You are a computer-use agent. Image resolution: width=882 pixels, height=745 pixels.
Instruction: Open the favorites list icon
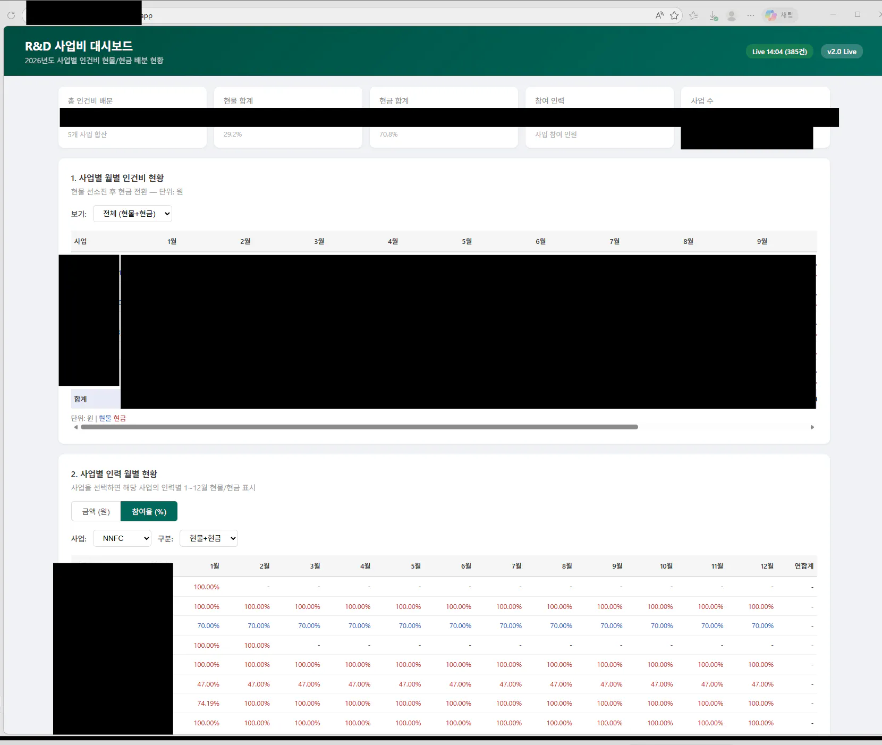click(x=693, y=15)
